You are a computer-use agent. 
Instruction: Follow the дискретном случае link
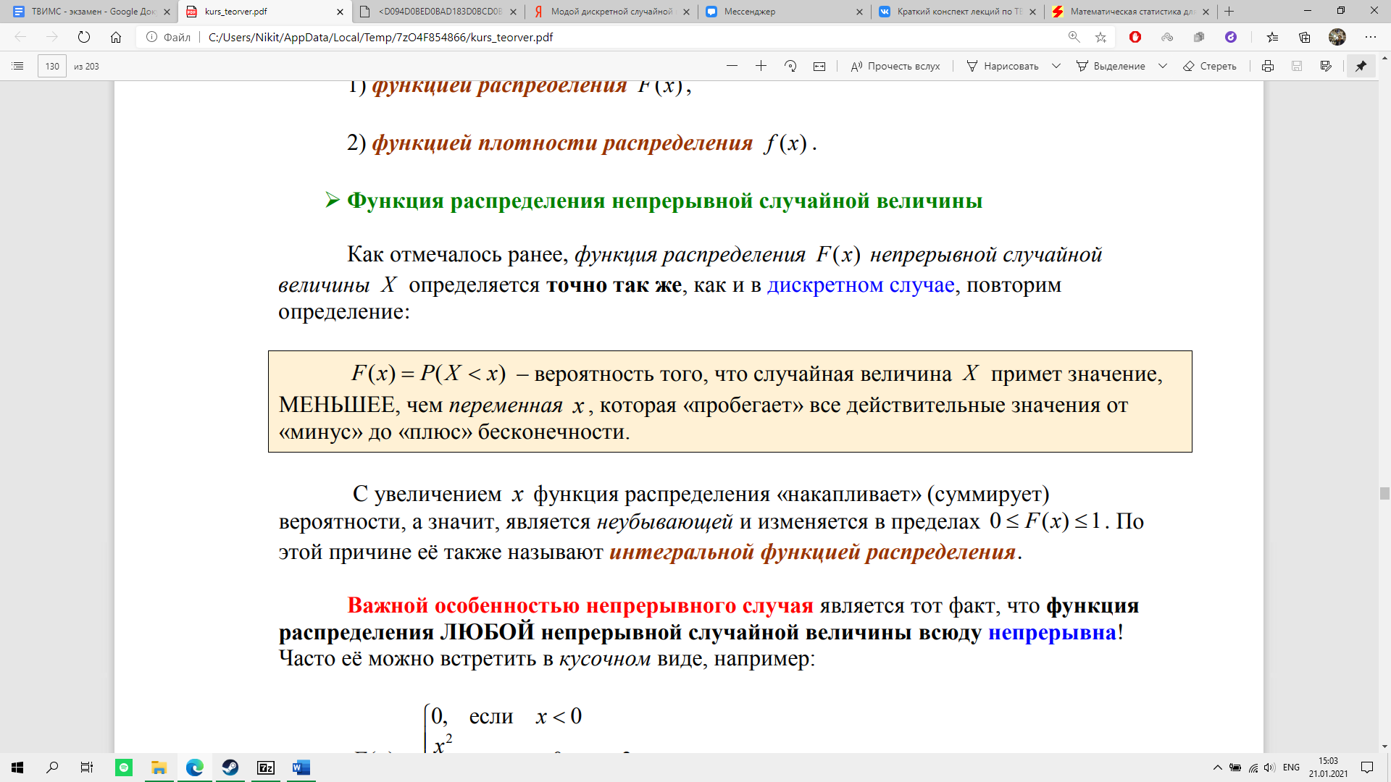tap(861, 285)
